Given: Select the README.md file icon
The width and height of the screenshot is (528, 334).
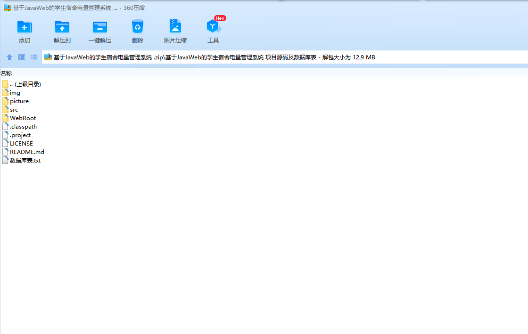Looking at the screenshot, I should [x=5, y=152].
